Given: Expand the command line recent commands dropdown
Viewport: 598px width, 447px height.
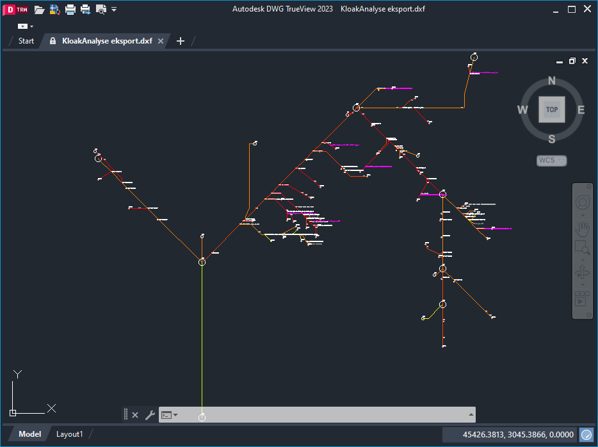Looking at the screenshot, I should 174,415.
